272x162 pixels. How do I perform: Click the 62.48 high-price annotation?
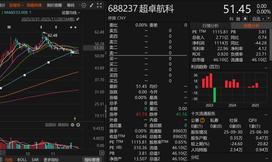tap(52, 35)
